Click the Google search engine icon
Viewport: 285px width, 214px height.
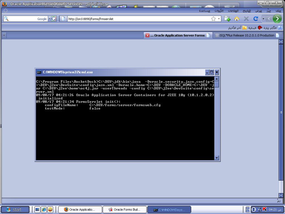[x=53, y=19]
